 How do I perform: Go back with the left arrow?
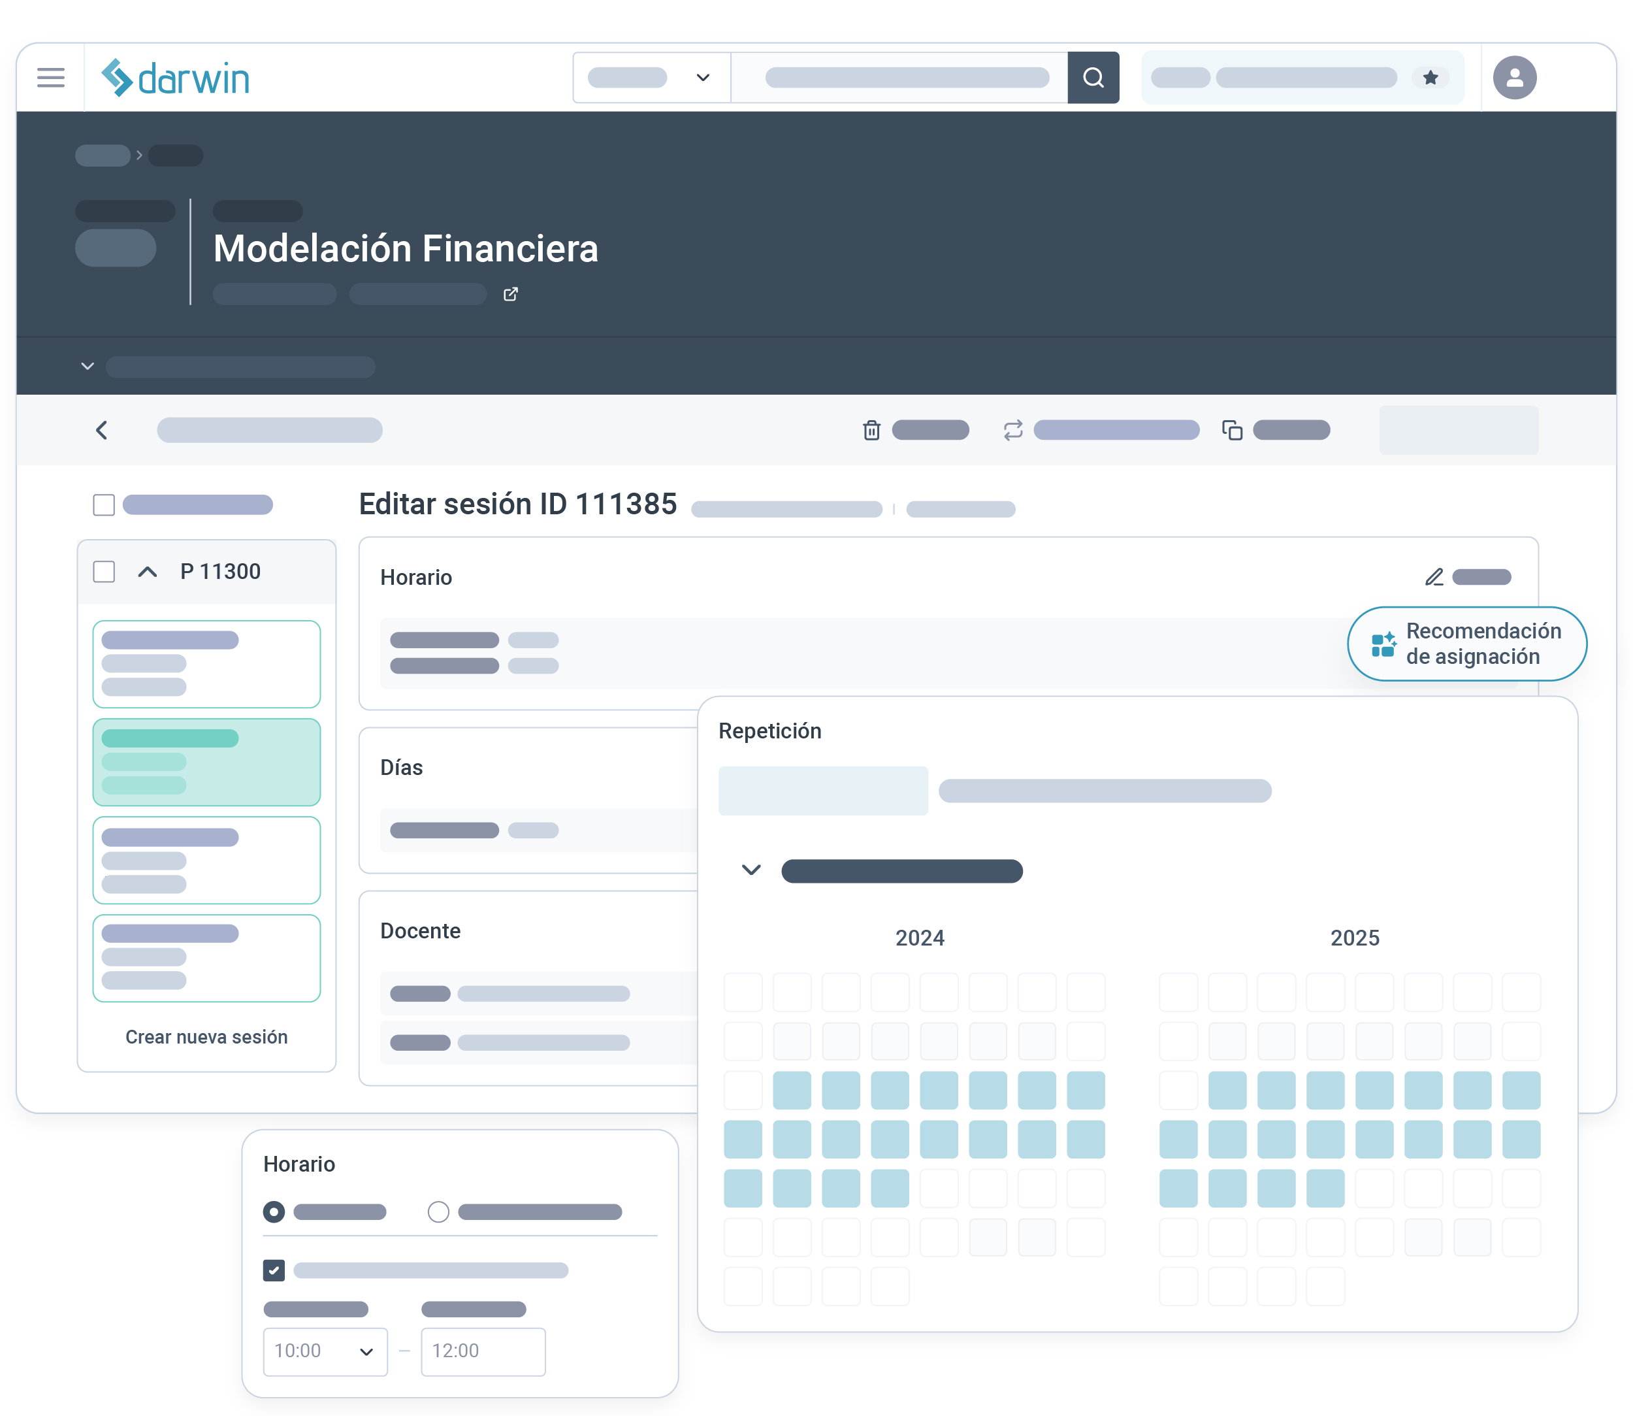(x=102, y=430)
